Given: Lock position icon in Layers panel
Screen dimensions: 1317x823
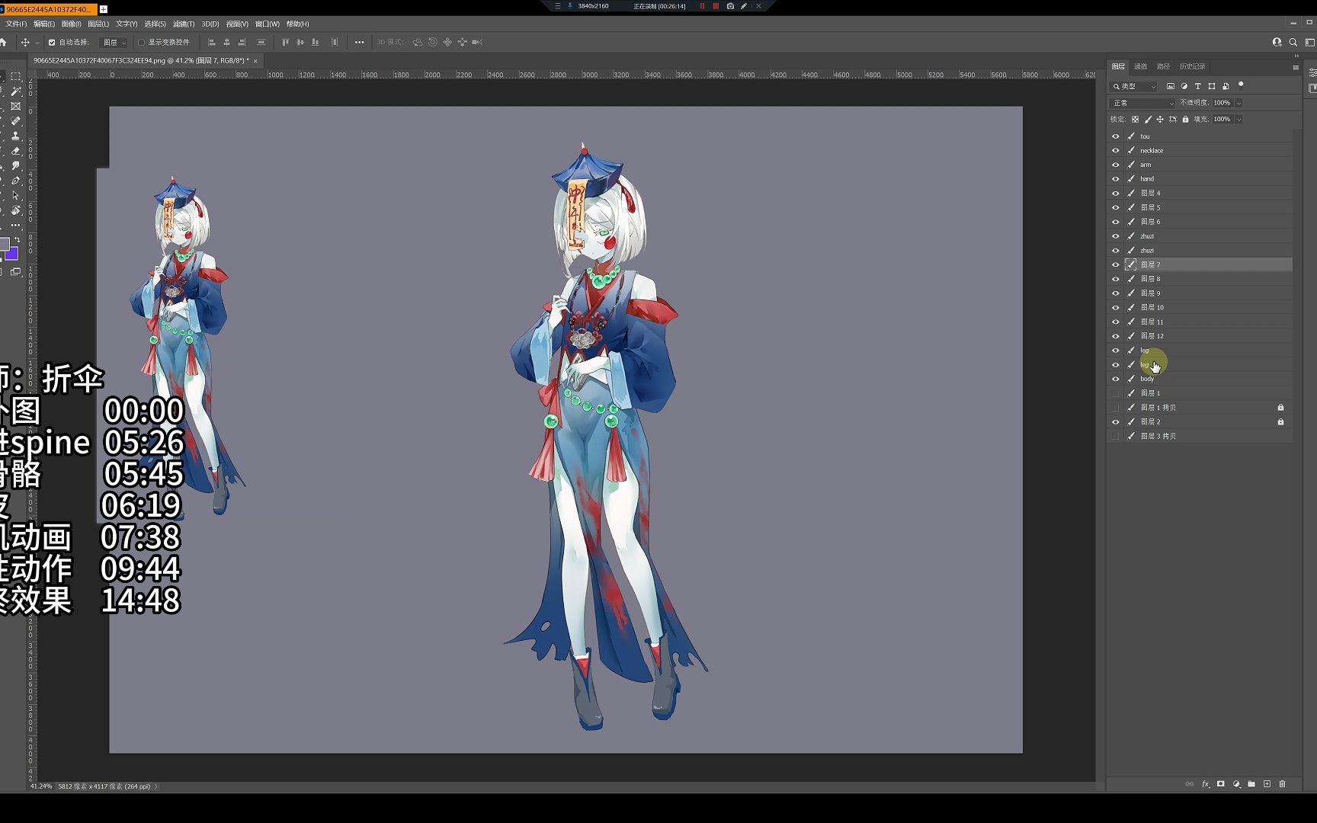Looking at the screenshot, I should (x=1160, y=120).
